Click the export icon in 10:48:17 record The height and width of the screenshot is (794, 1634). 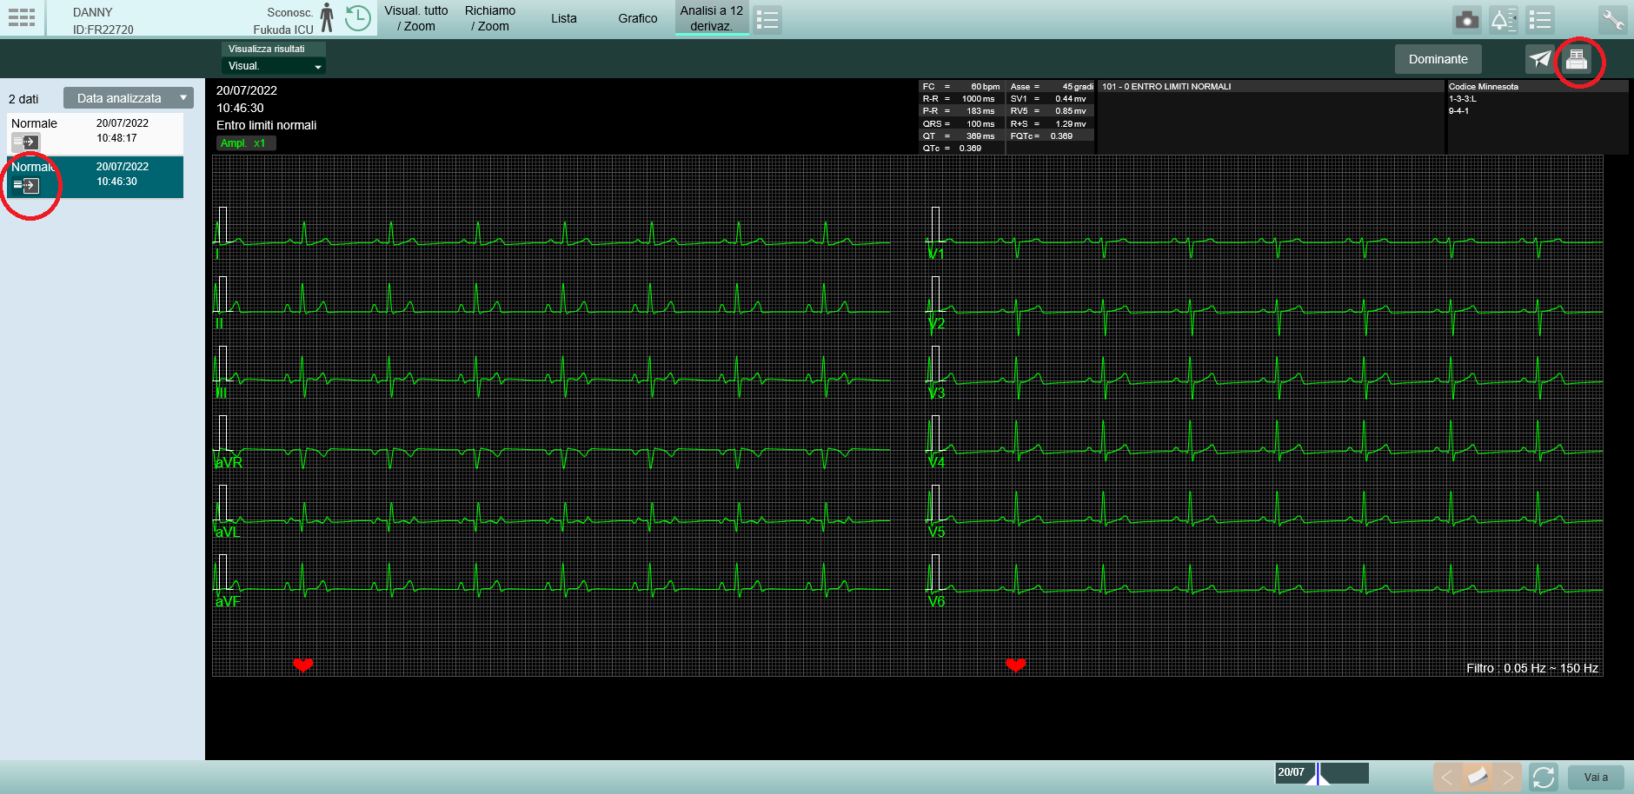tap(26, 142)
